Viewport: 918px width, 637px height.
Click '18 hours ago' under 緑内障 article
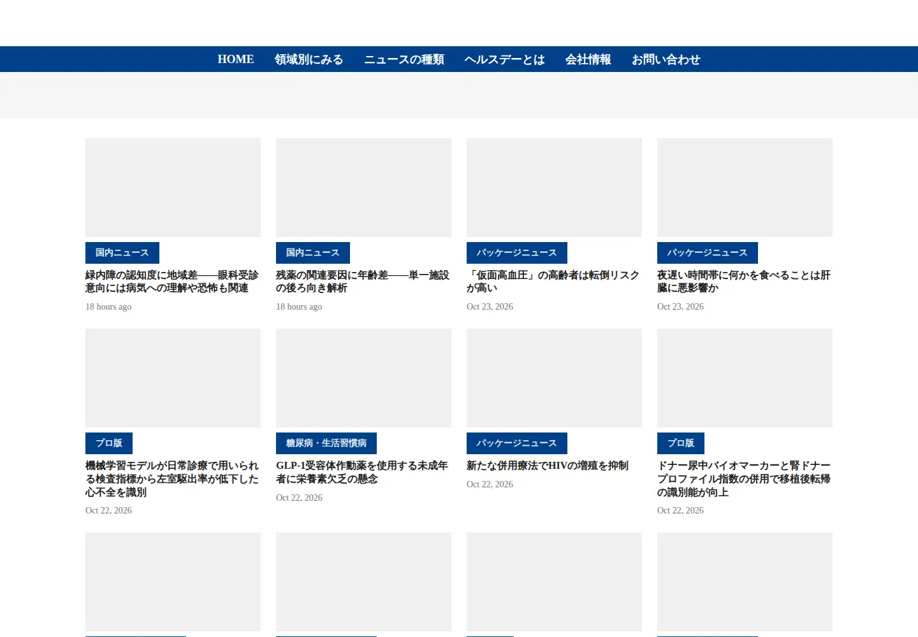[x=108, y=306]
